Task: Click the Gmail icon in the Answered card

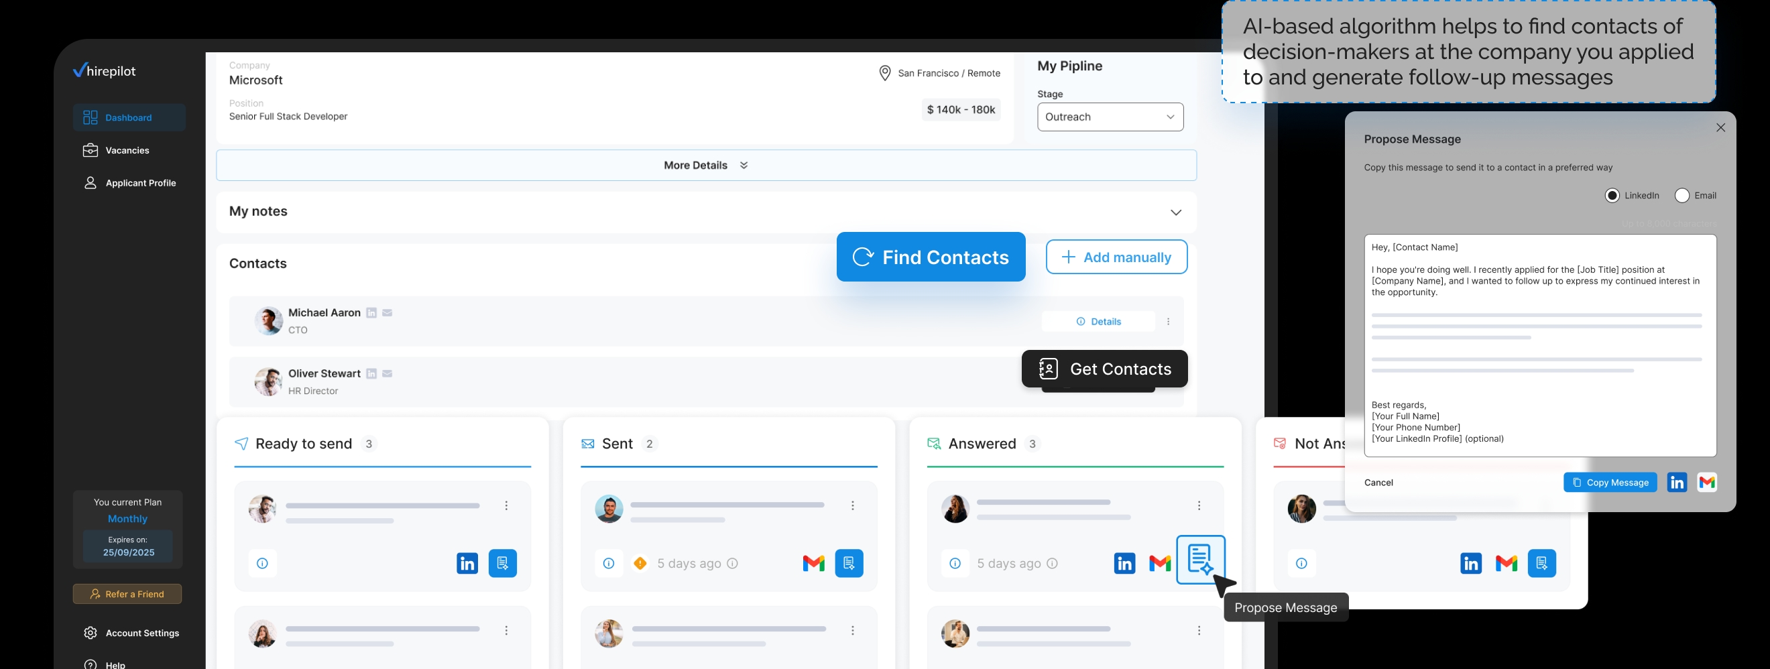Action: (x=1159, y=562)
